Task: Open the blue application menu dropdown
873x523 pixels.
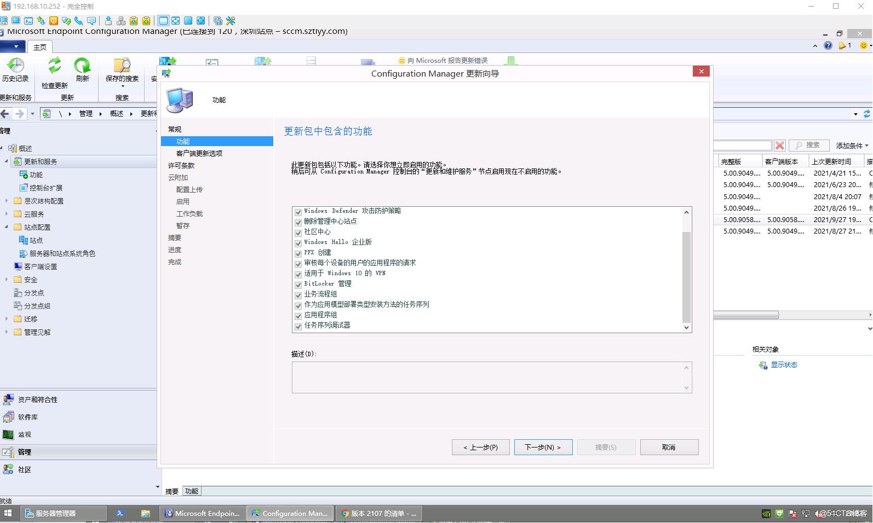Action: [x=12, y=47]
